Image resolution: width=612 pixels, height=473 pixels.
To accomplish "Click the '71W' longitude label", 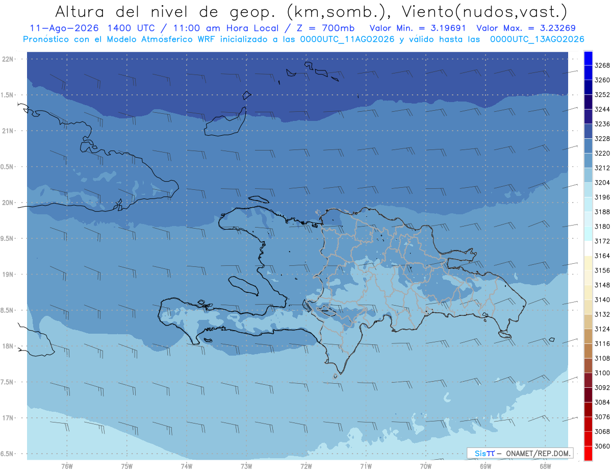I will coord(366,466).
